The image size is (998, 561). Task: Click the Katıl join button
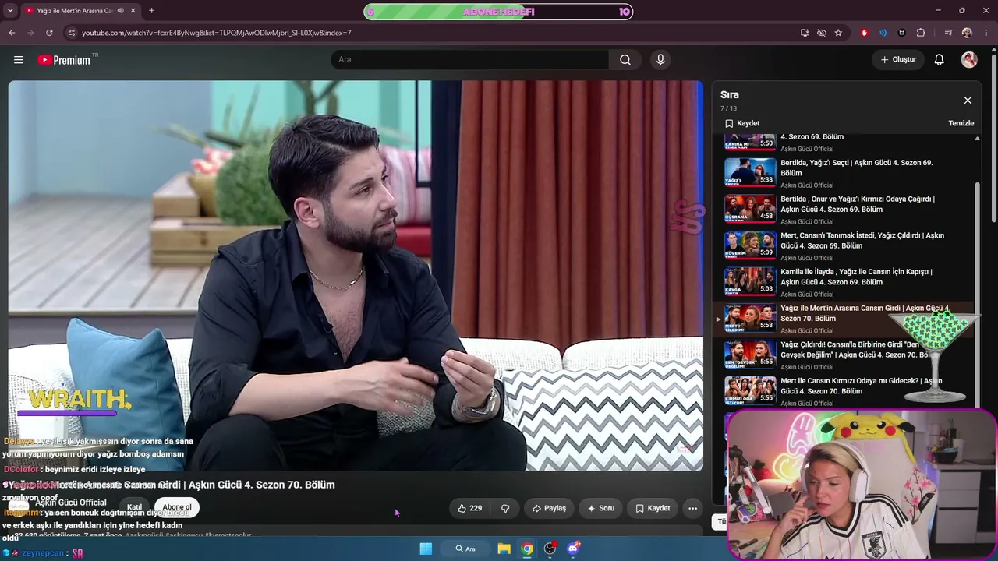134,507
